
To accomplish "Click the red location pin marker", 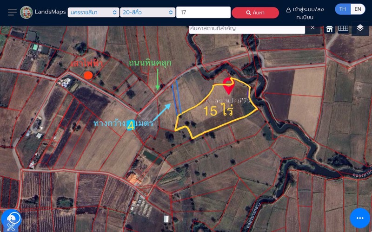I will coord(228,84).
